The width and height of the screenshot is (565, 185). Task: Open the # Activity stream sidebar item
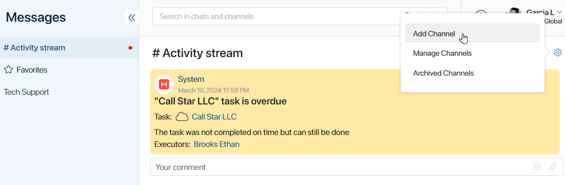click(x=69, y=48)
